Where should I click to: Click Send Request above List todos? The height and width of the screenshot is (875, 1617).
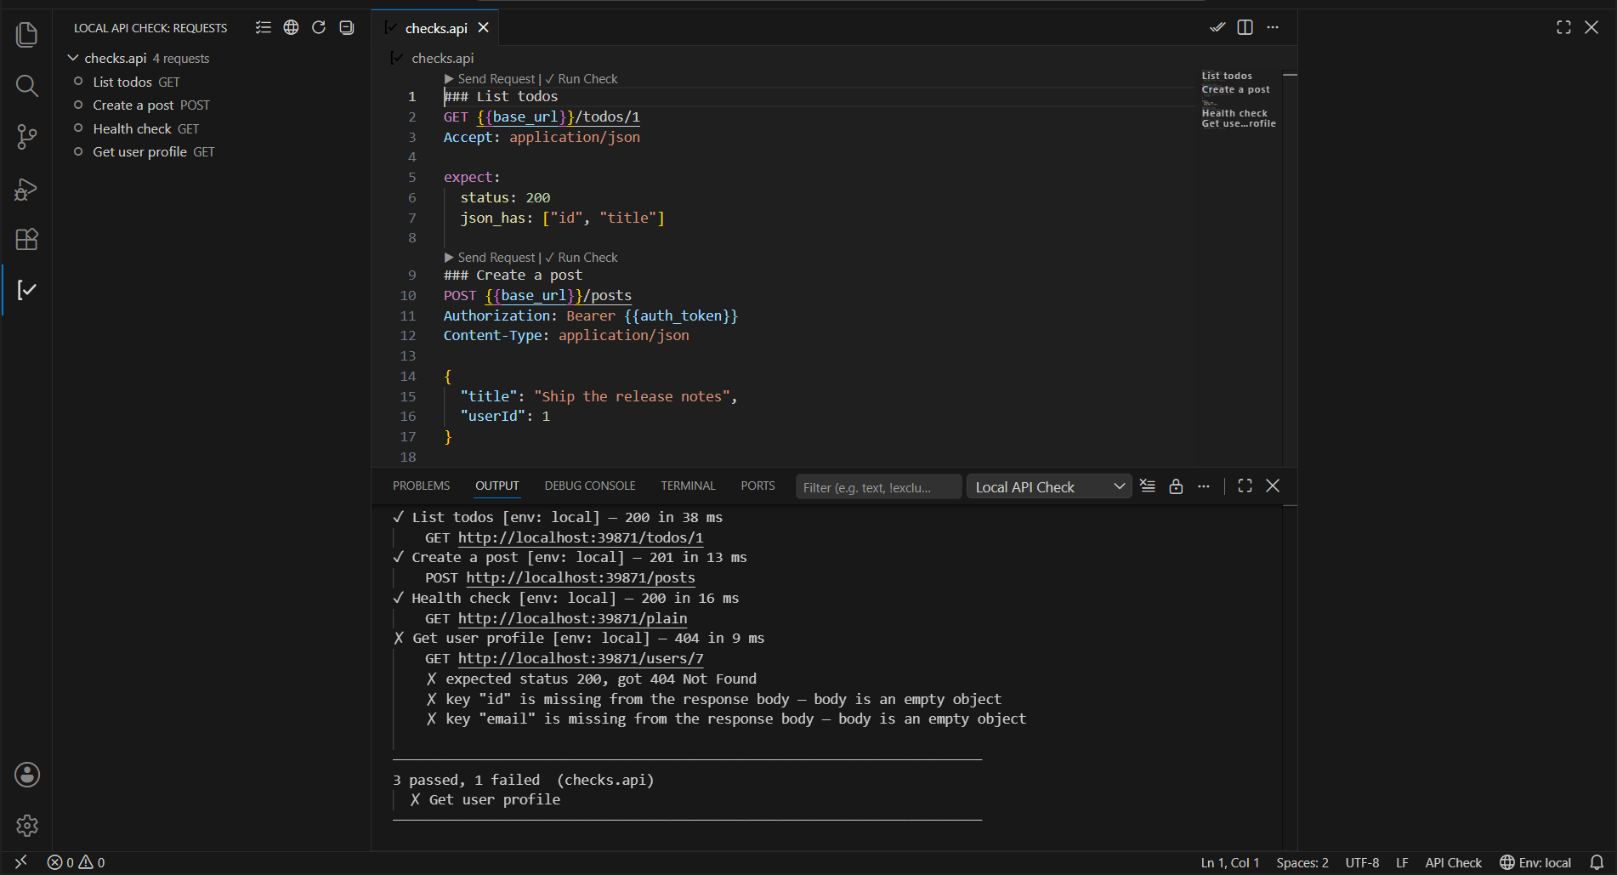(x=490, y=79)
